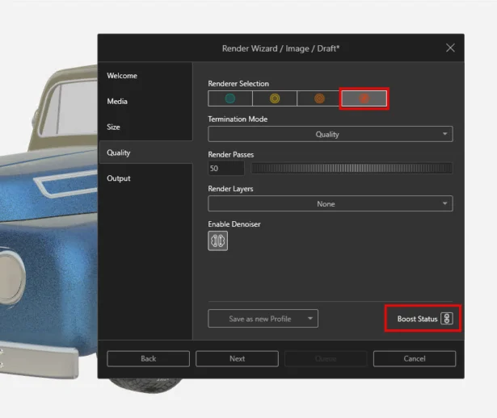The height and width of the screenshot is (418, 497).
Task: Toggle the Enable Denoiser button
Action: point(217,240)
